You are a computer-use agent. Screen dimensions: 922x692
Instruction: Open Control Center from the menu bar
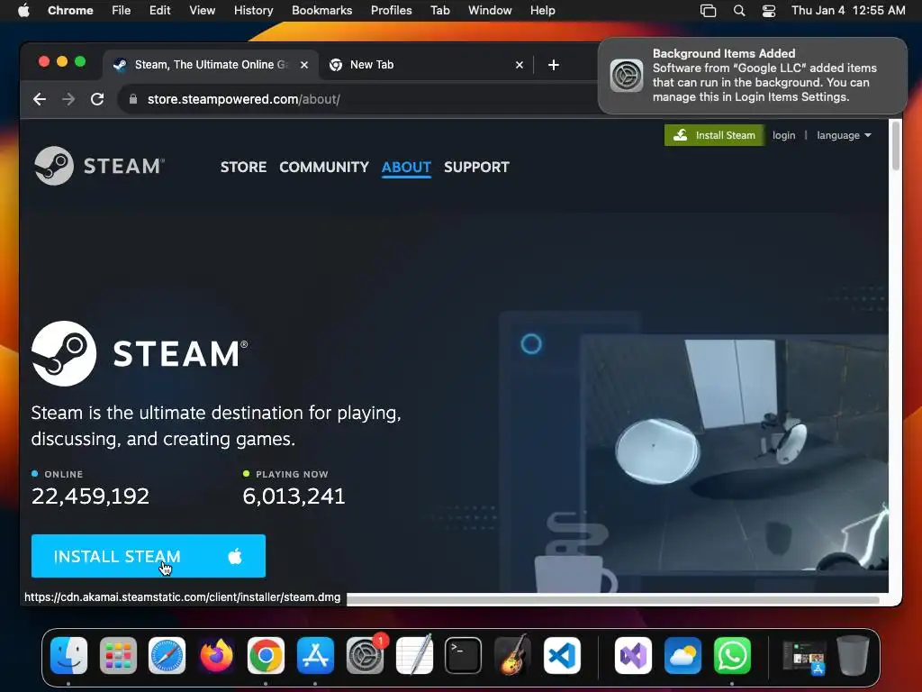769,11
